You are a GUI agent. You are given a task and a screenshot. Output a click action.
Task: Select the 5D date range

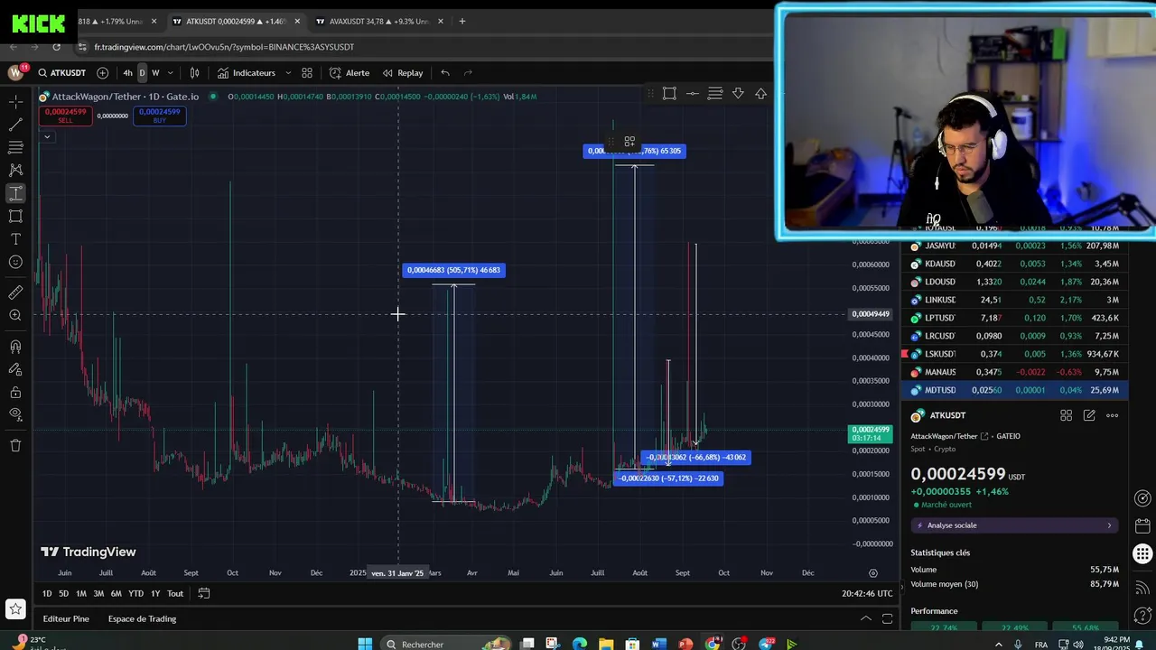click(x=63, y=593)
